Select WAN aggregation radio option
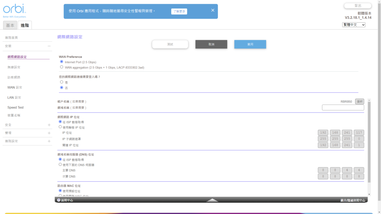The width and height of the screenshot is (381, 214). tap(62, 67)
